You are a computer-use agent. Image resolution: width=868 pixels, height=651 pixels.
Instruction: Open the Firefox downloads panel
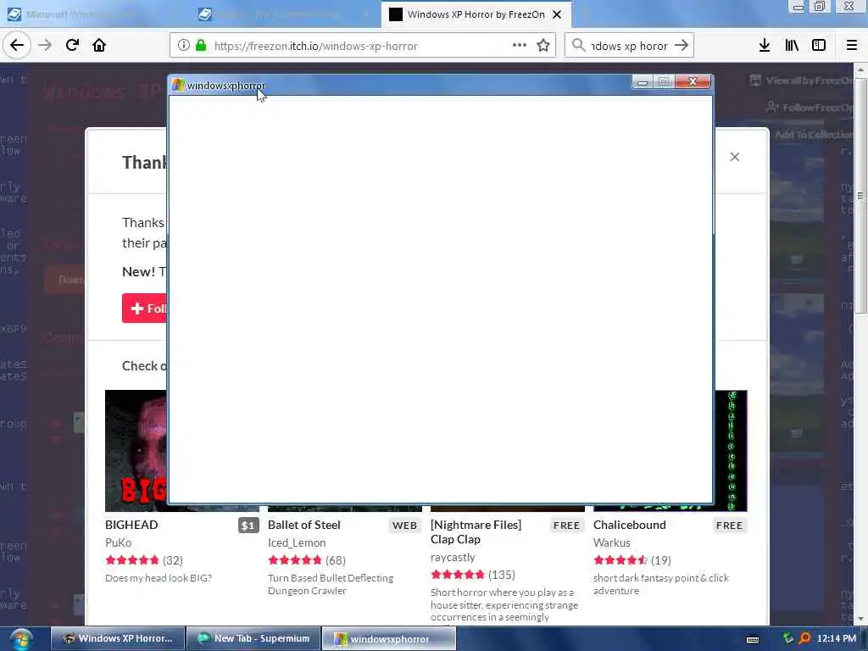[x=765, y=45]
